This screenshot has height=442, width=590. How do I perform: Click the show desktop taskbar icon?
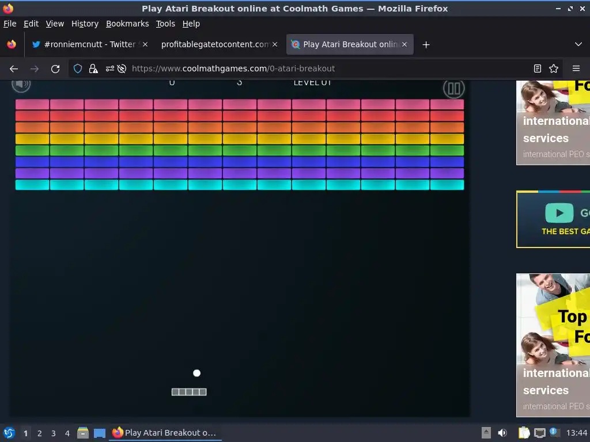coord(99,433)
